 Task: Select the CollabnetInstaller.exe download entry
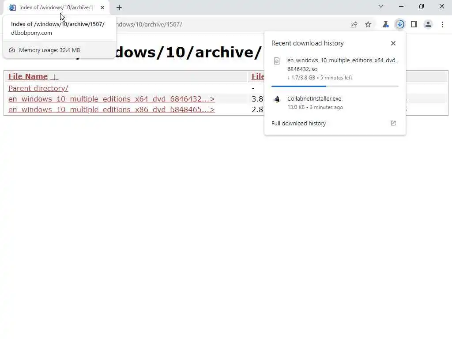pyautogui.click(x=335, y=102)
